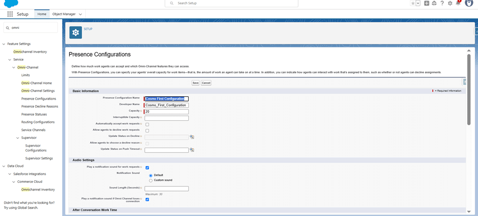Open Omni-Channel Home in the sidebar

point(37,83)
